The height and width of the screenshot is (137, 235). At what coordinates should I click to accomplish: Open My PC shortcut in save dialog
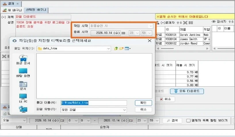(23, 99)
